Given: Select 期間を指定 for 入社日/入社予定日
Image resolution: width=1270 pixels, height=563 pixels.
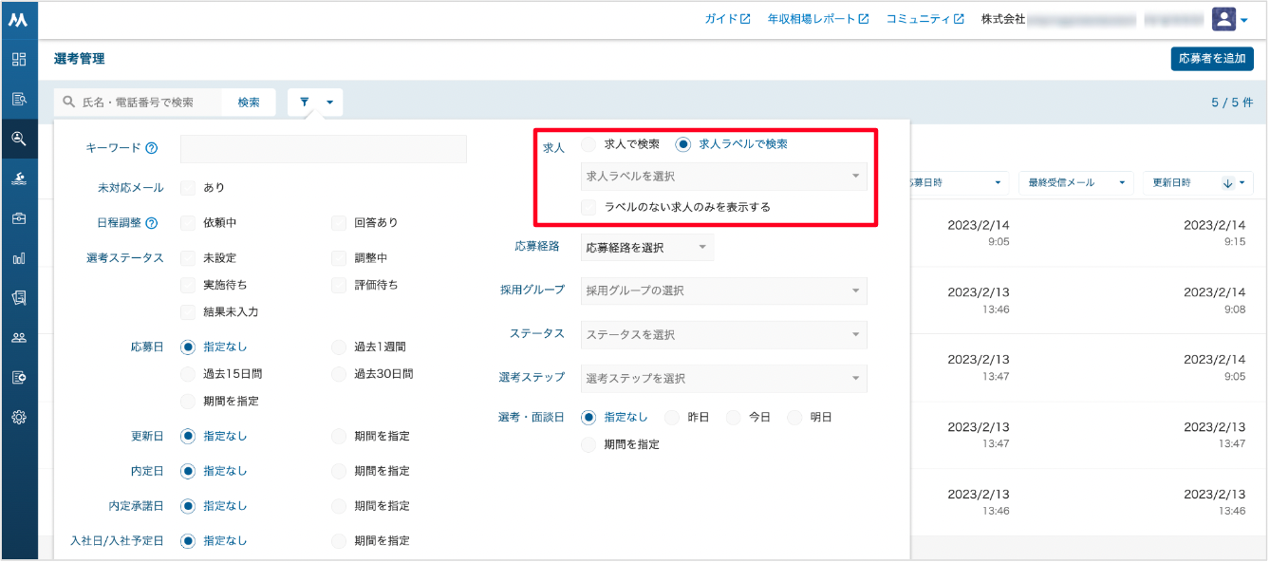Looking at the screenshot, I should (x=339, y=541).
